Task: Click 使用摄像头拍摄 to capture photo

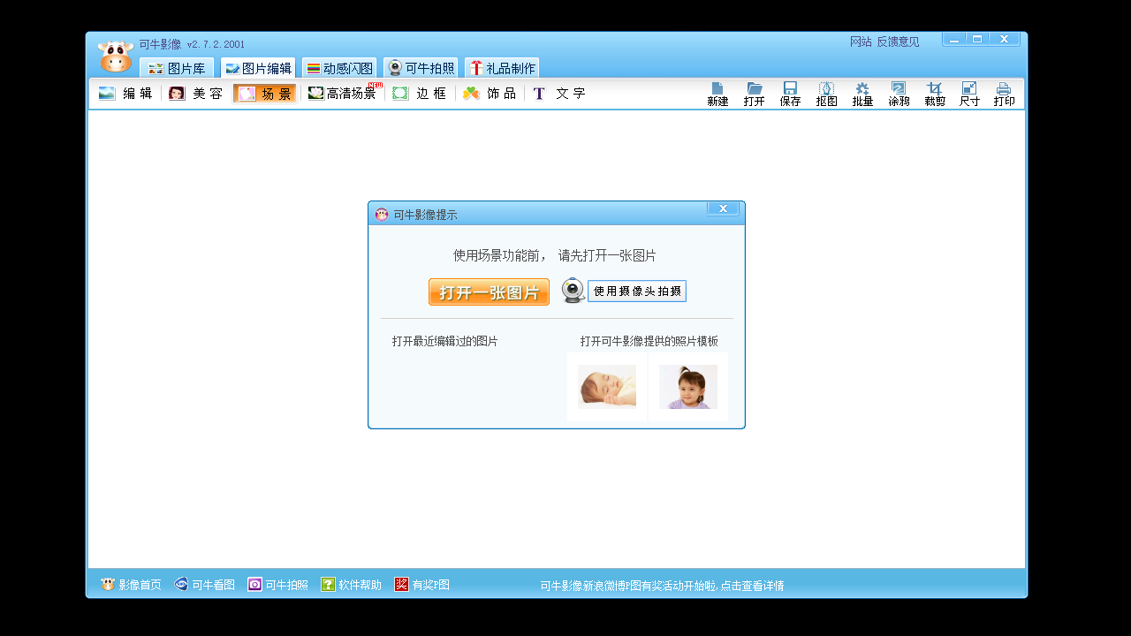Action: click(x=635, y=291)
